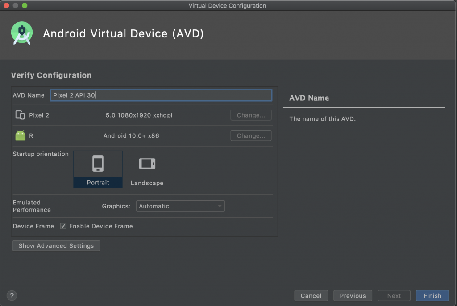
Task: Click the 'AVD Name' help panel heading
Action: pos(309,98)
